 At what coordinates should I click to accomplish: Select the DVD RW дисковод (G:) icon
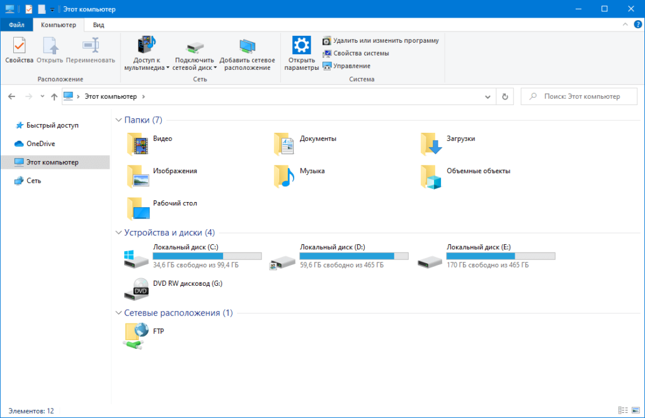(x=138, y=288)
